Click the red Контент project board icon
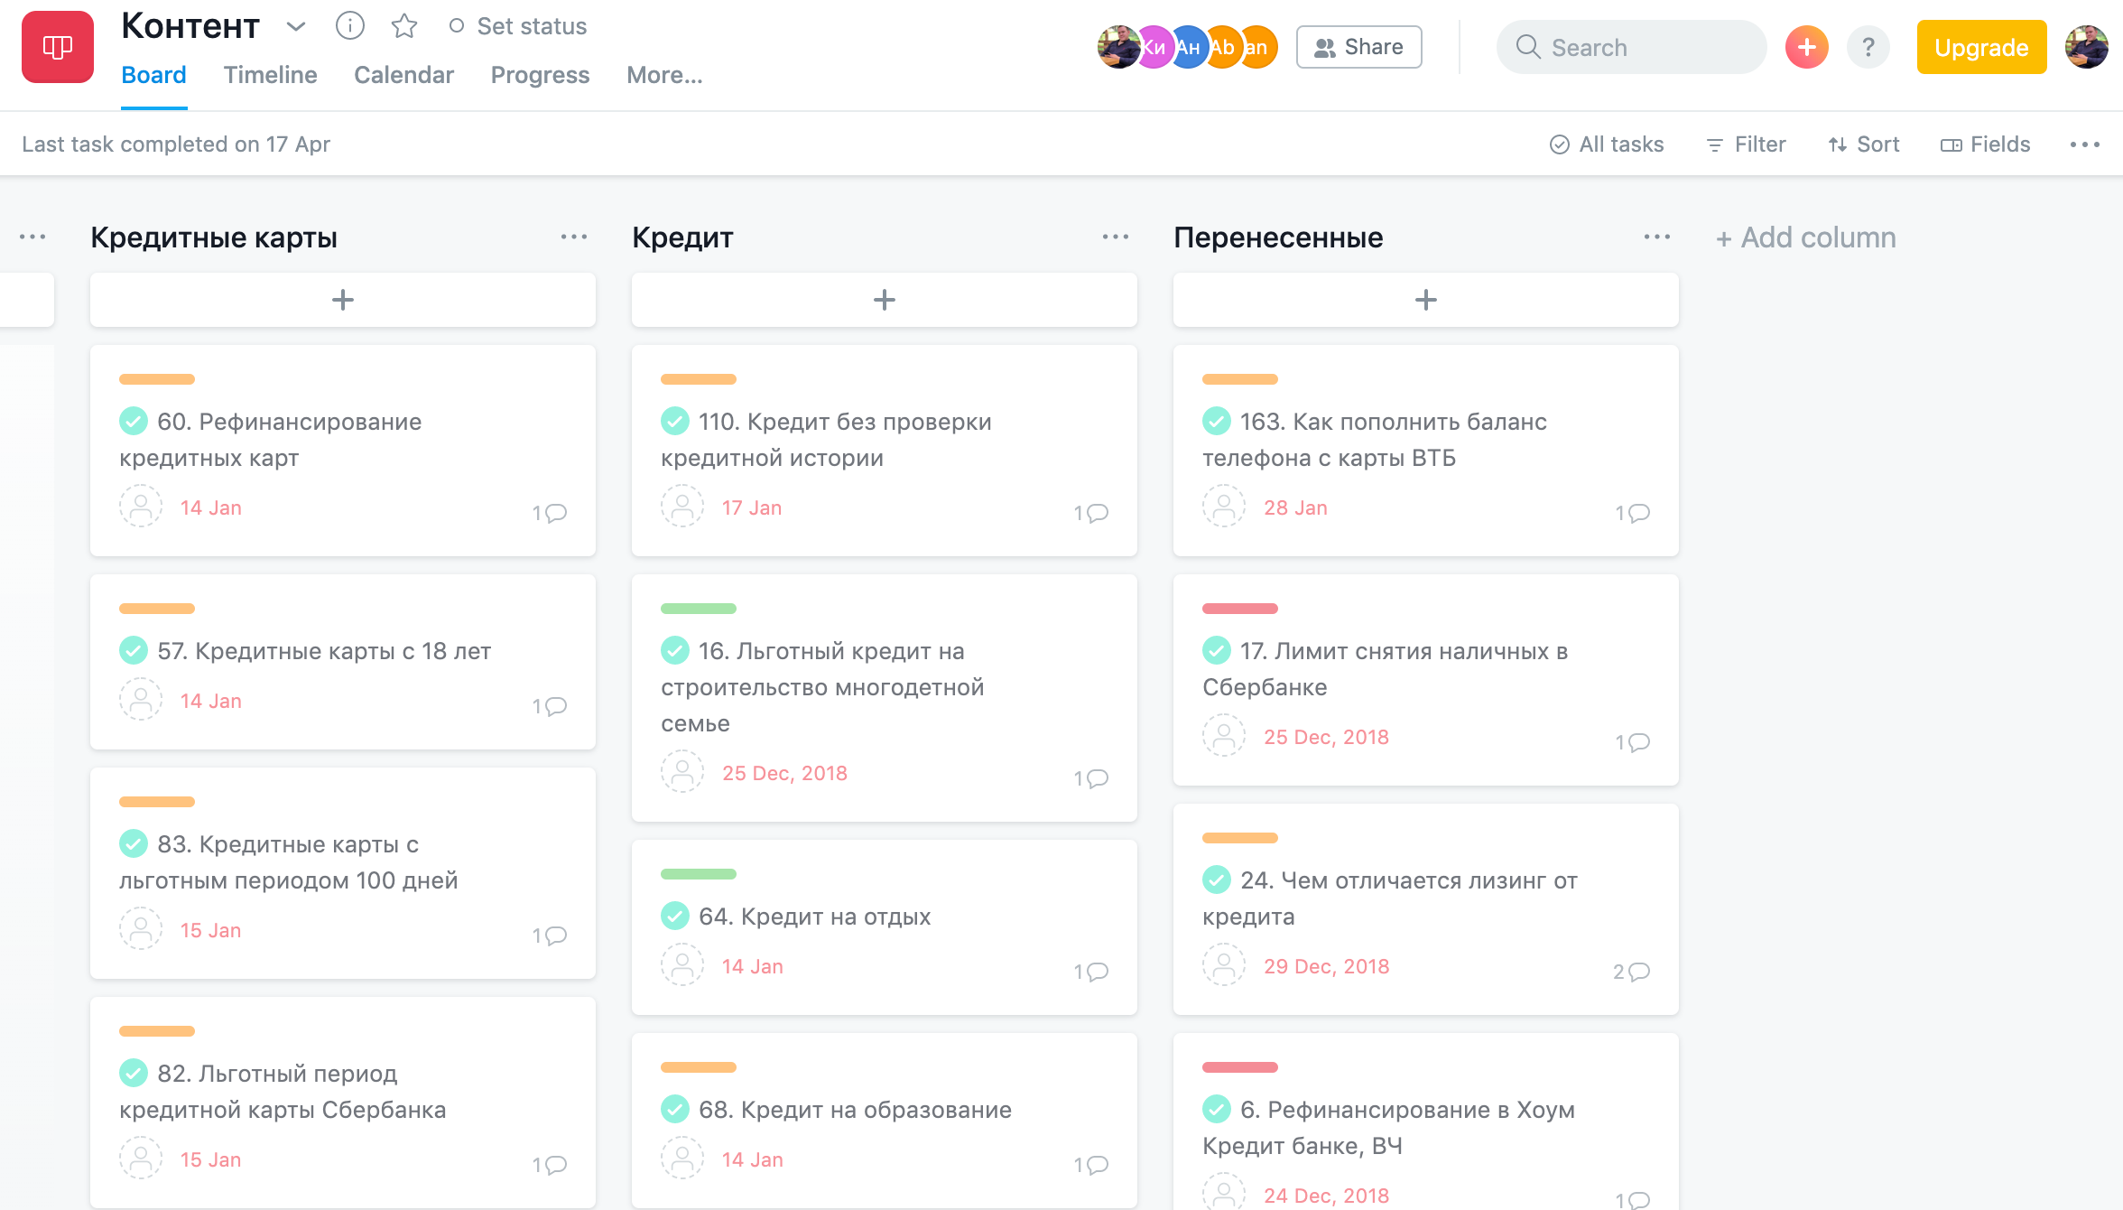 58,47
